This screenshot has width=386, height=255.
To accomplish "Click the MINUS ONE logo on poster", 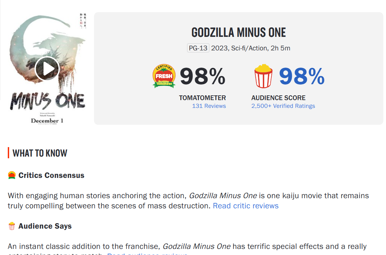I will pyautogui.click(x=47, y=100).
